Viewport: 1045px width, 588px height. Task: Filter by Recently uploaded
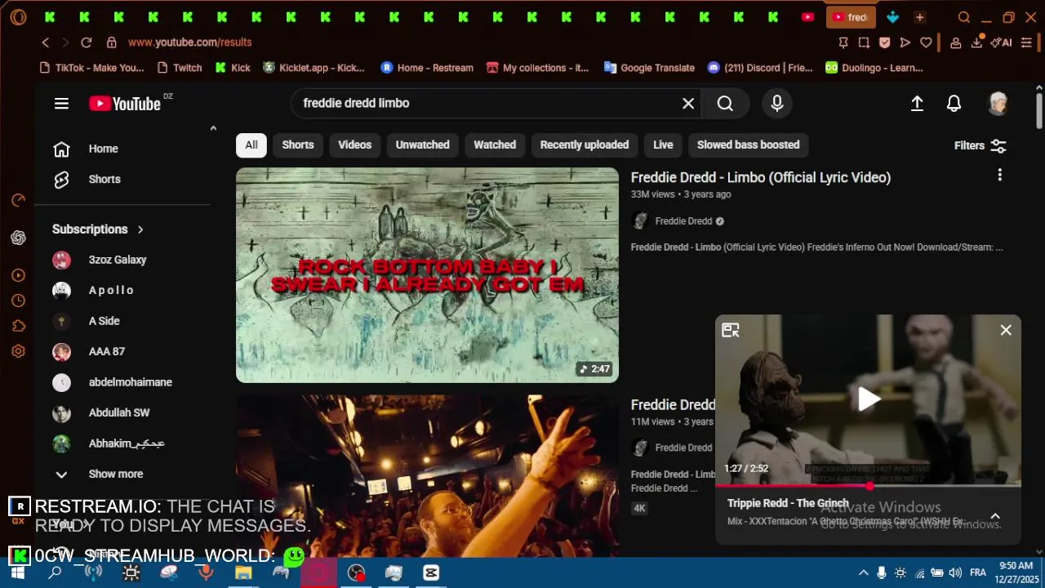click(x=585, y=145)
